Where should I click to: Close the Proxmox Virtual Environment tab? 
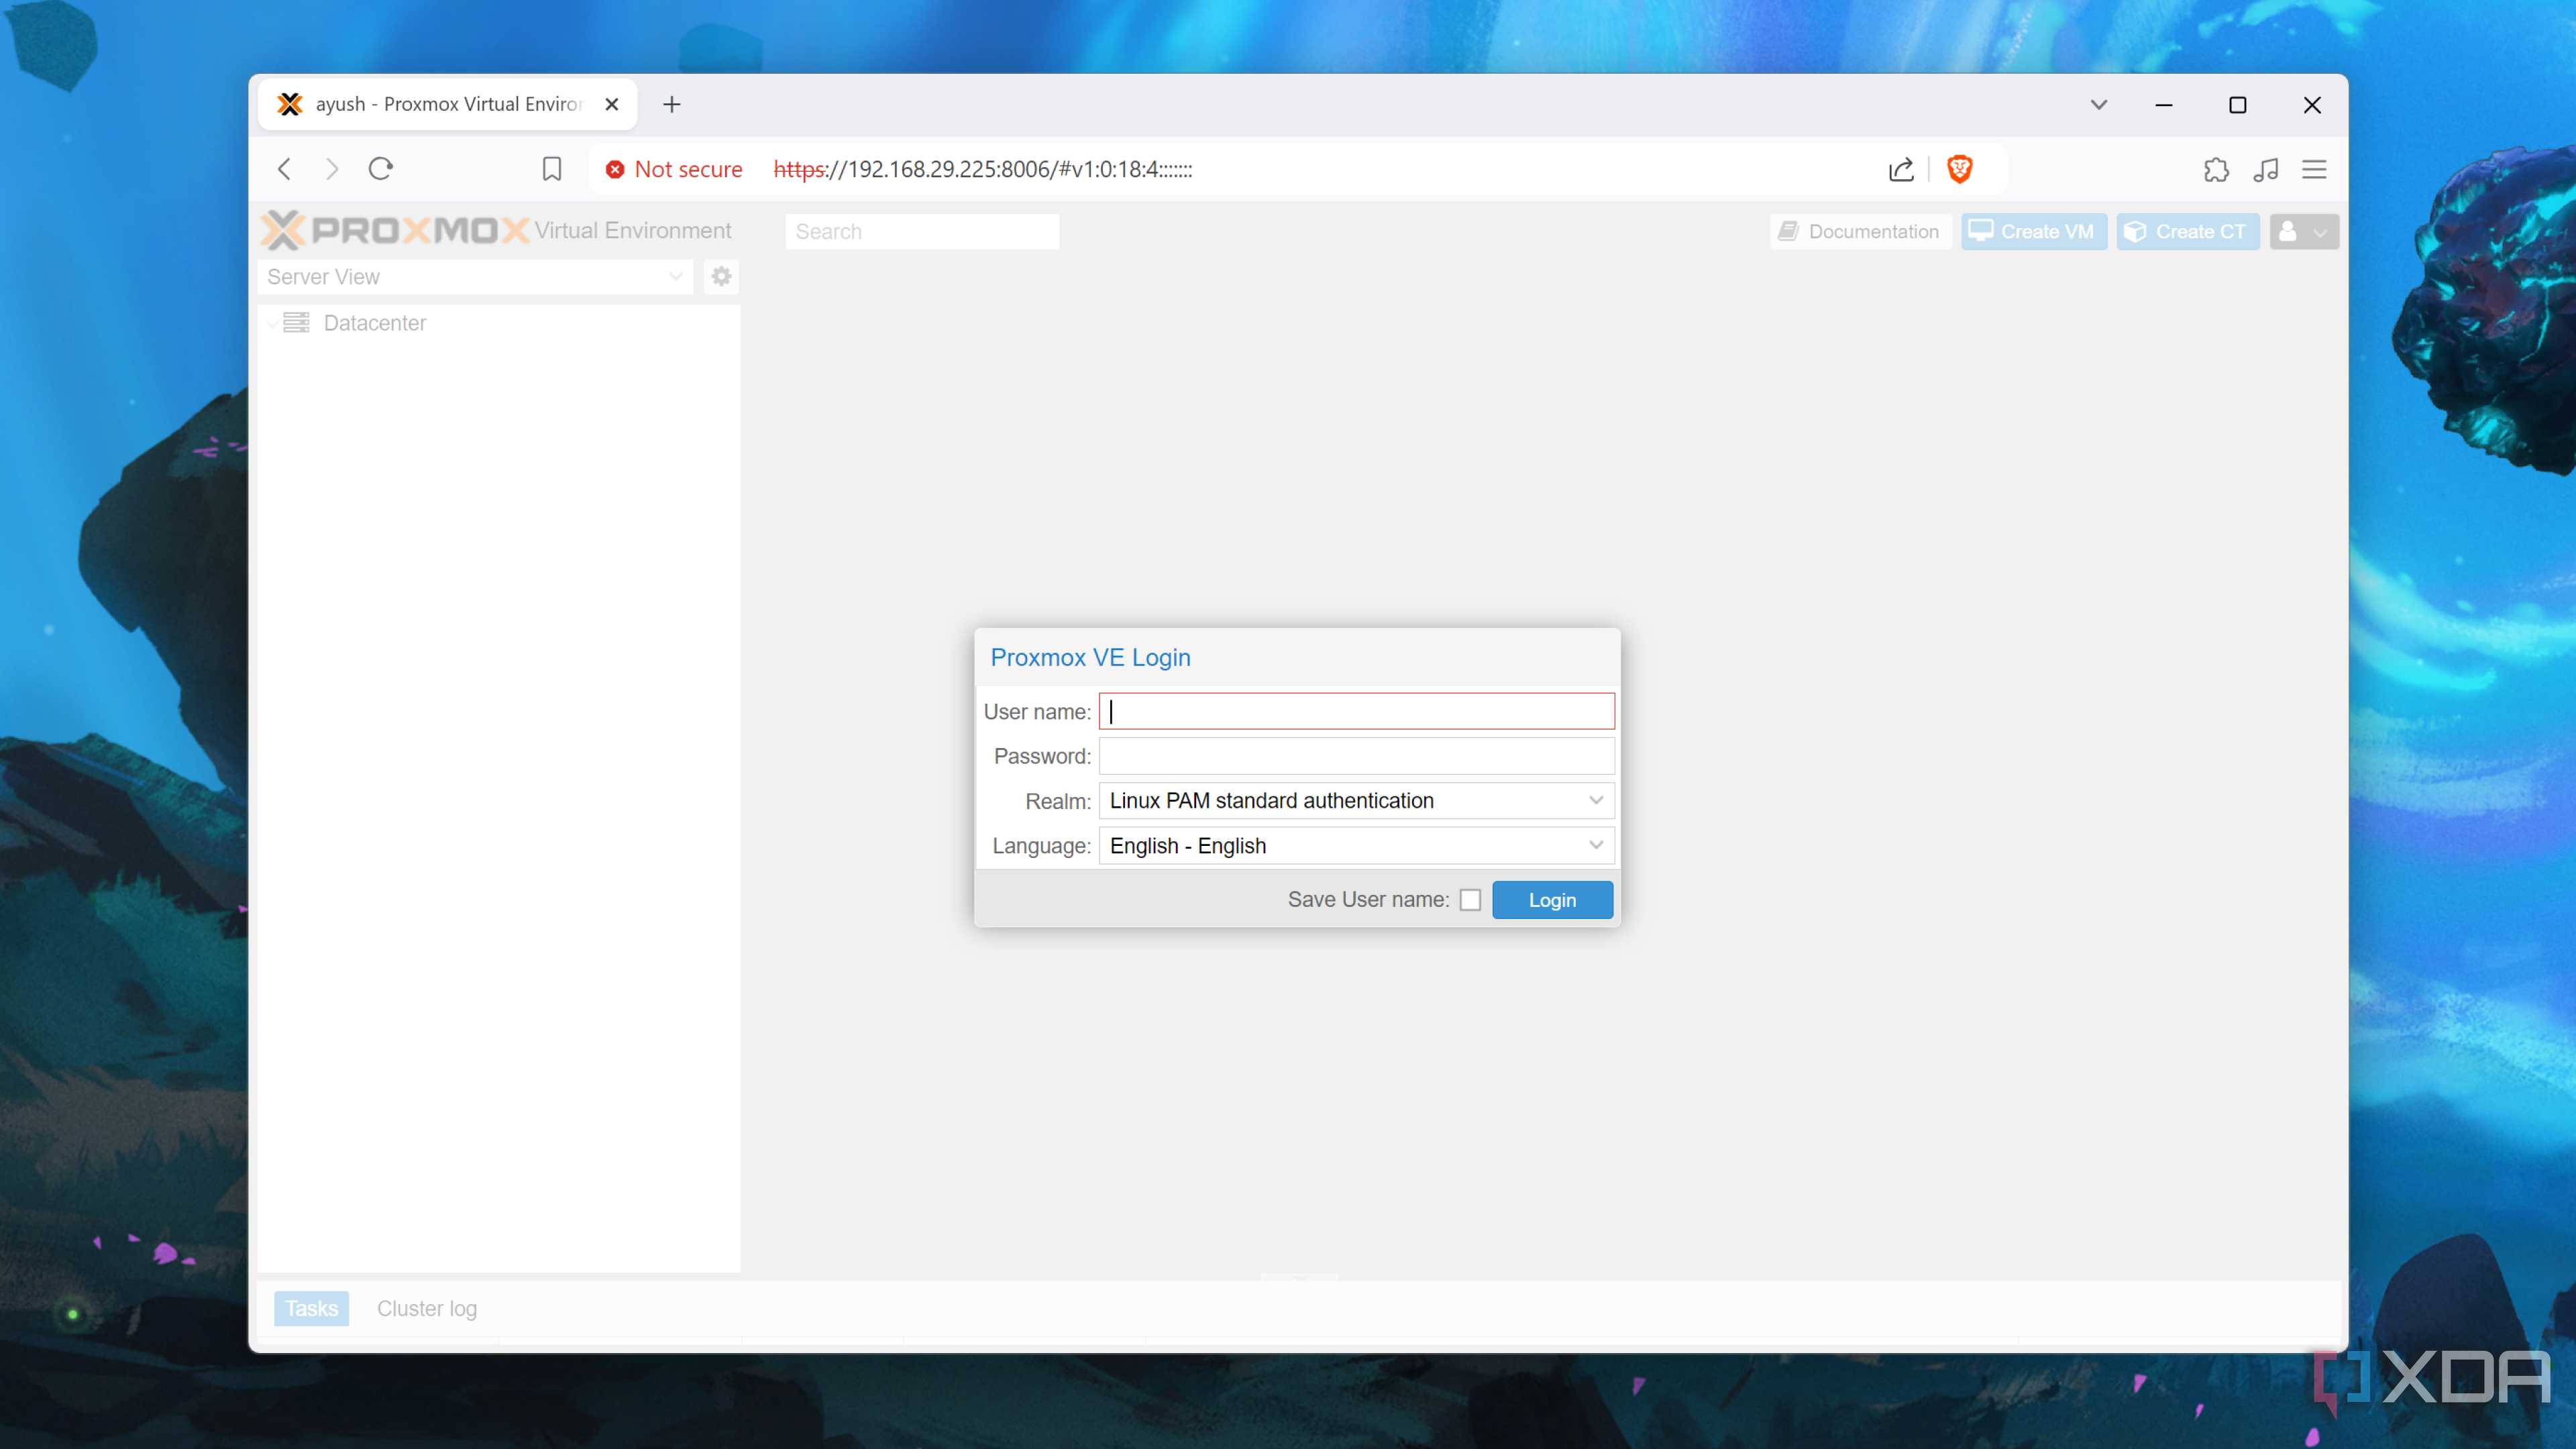[612, 104]
